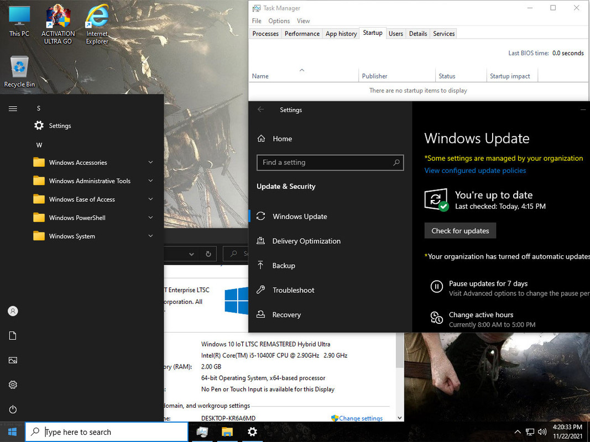Click taskbar Type here to search box
Image resolution: width=590 pixels, height=442 pixels.
point(107,432)
